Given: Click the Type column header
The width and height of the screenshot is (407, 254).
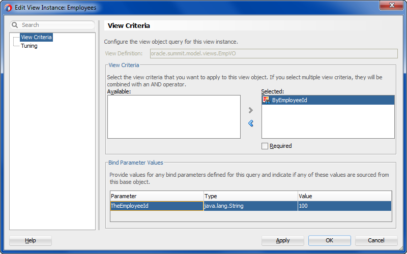Looking at the screenshot, I should (x=251, y=196).
